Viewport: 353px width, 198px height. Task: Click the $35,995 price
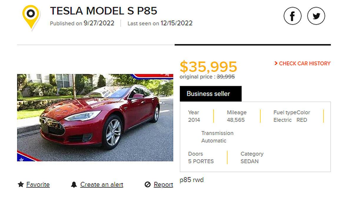coord(208,67)
